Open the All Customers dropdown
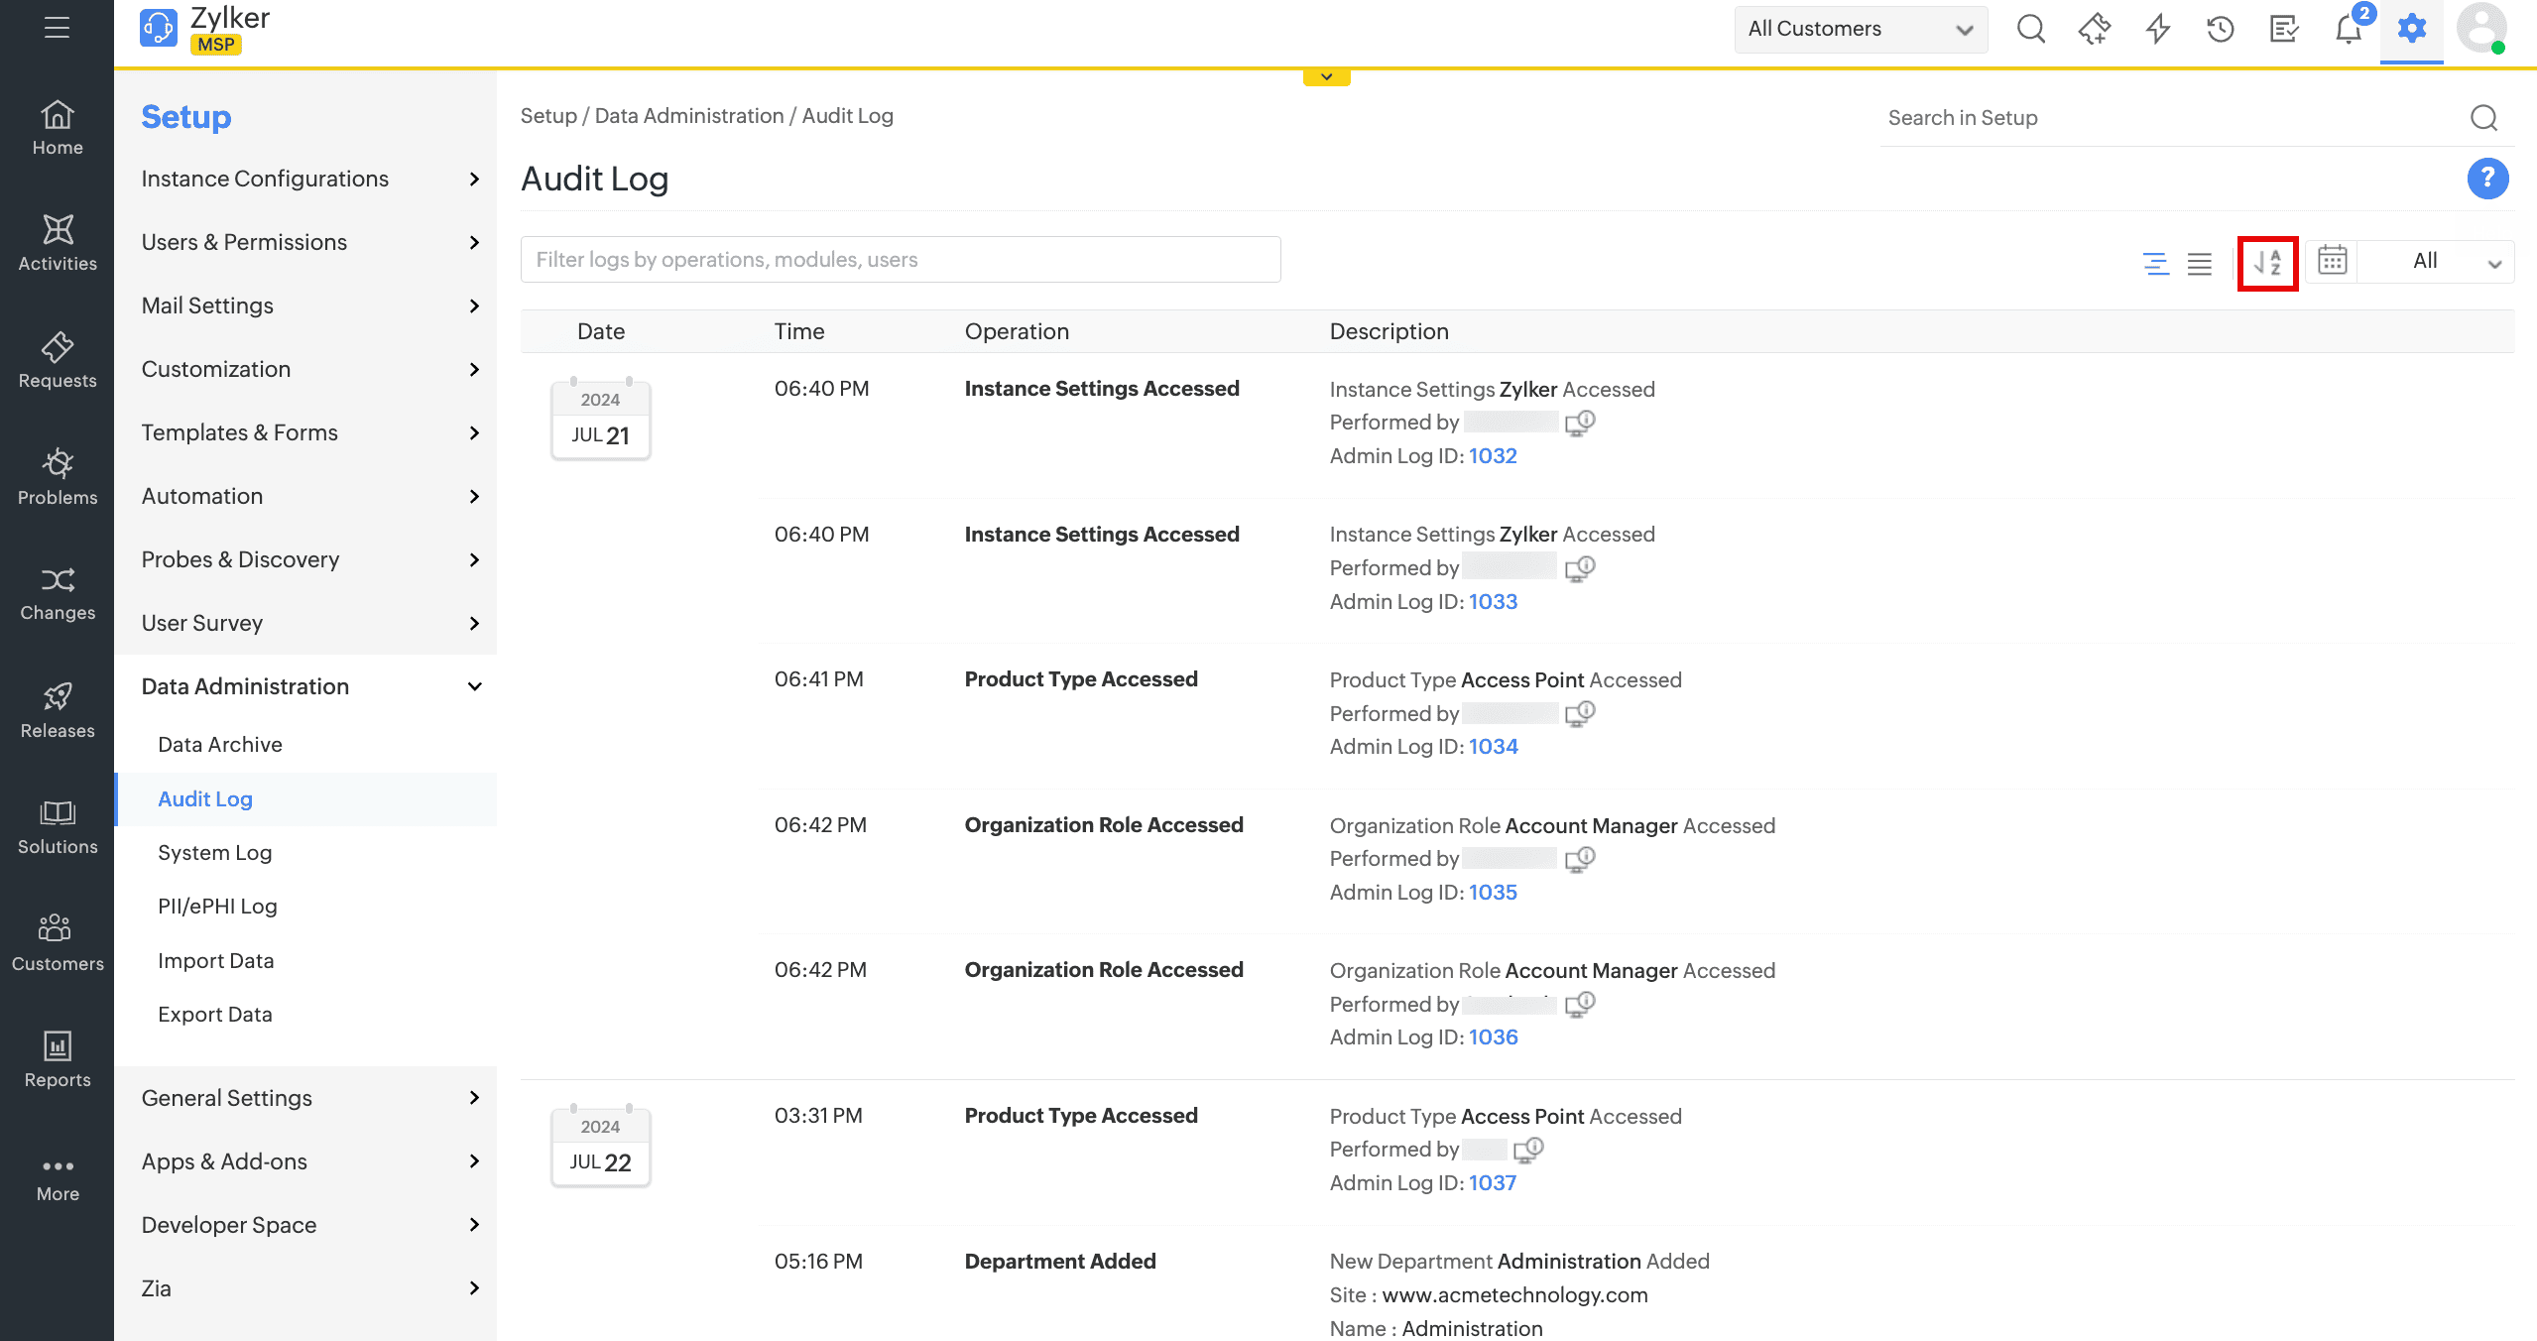This screenshot has height=1341, width=2537. (1860, 29)
